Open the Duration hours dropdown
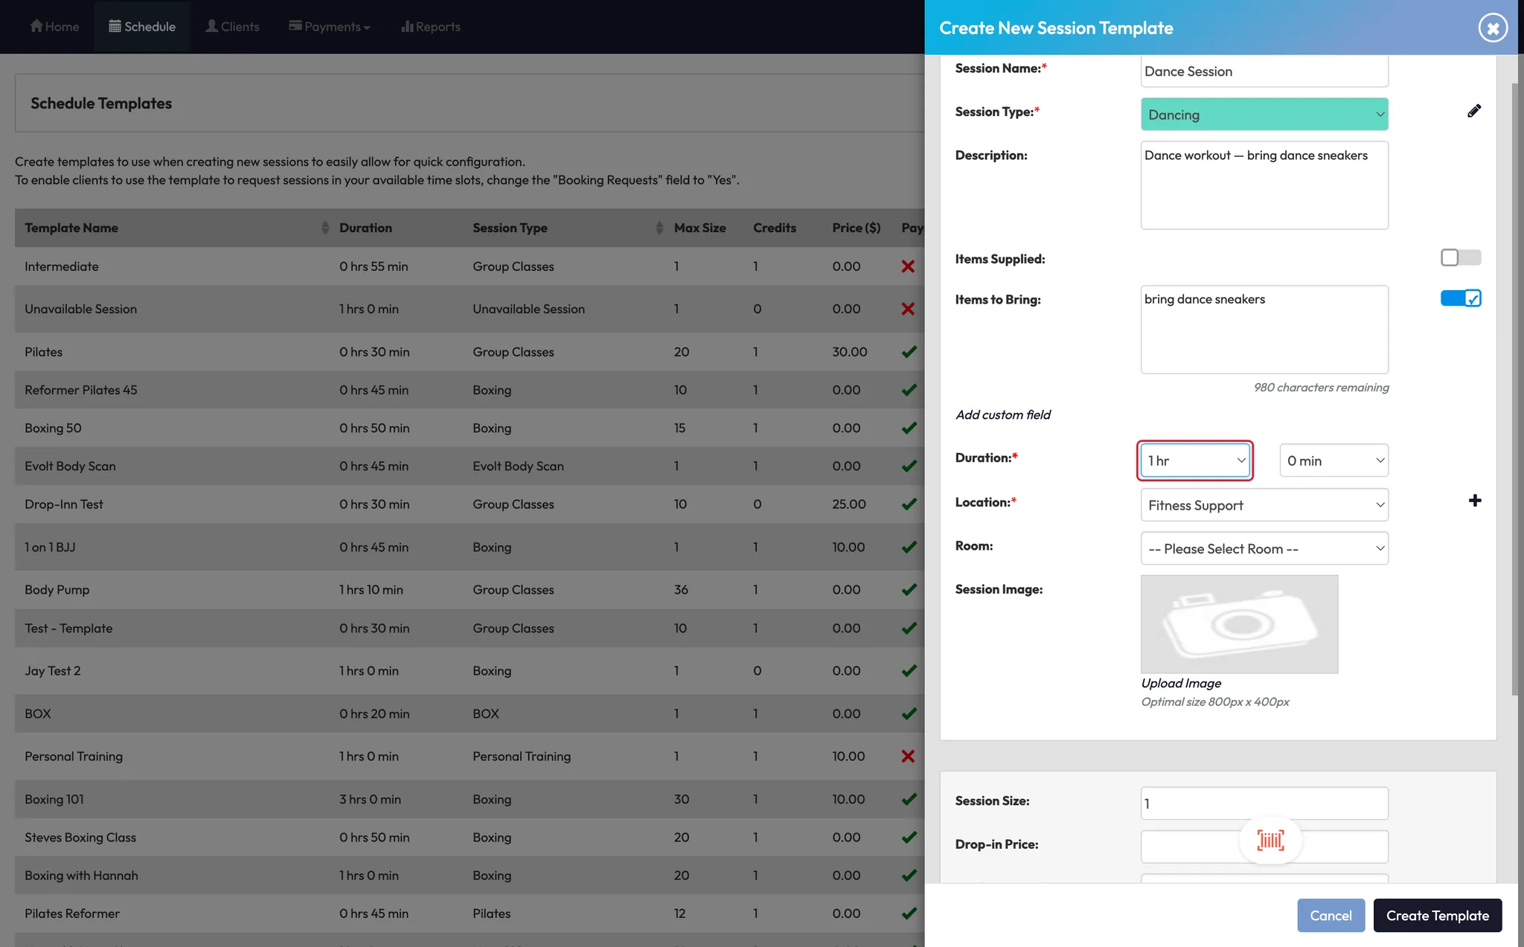Viewport: 1524px width, 947px height. click(x=1195, y=460)
